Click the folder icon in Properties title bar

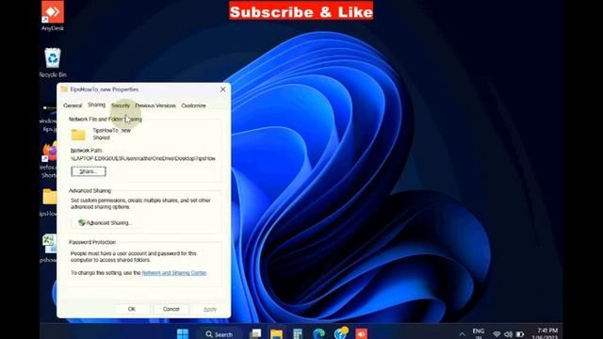[64, 89]
